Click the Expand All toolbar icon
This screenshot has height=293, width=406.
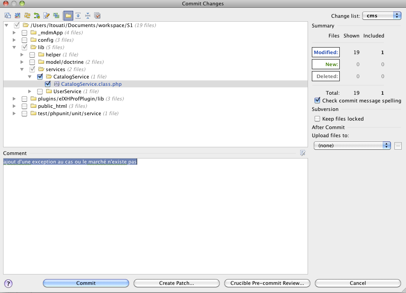78,15
